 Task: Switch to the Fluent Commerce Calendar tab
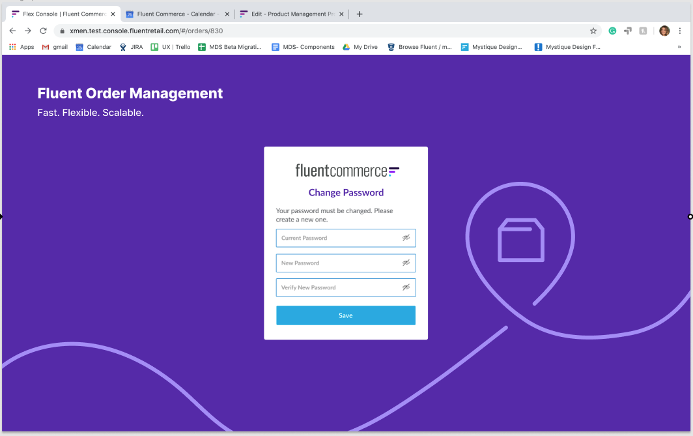(173, 14)
